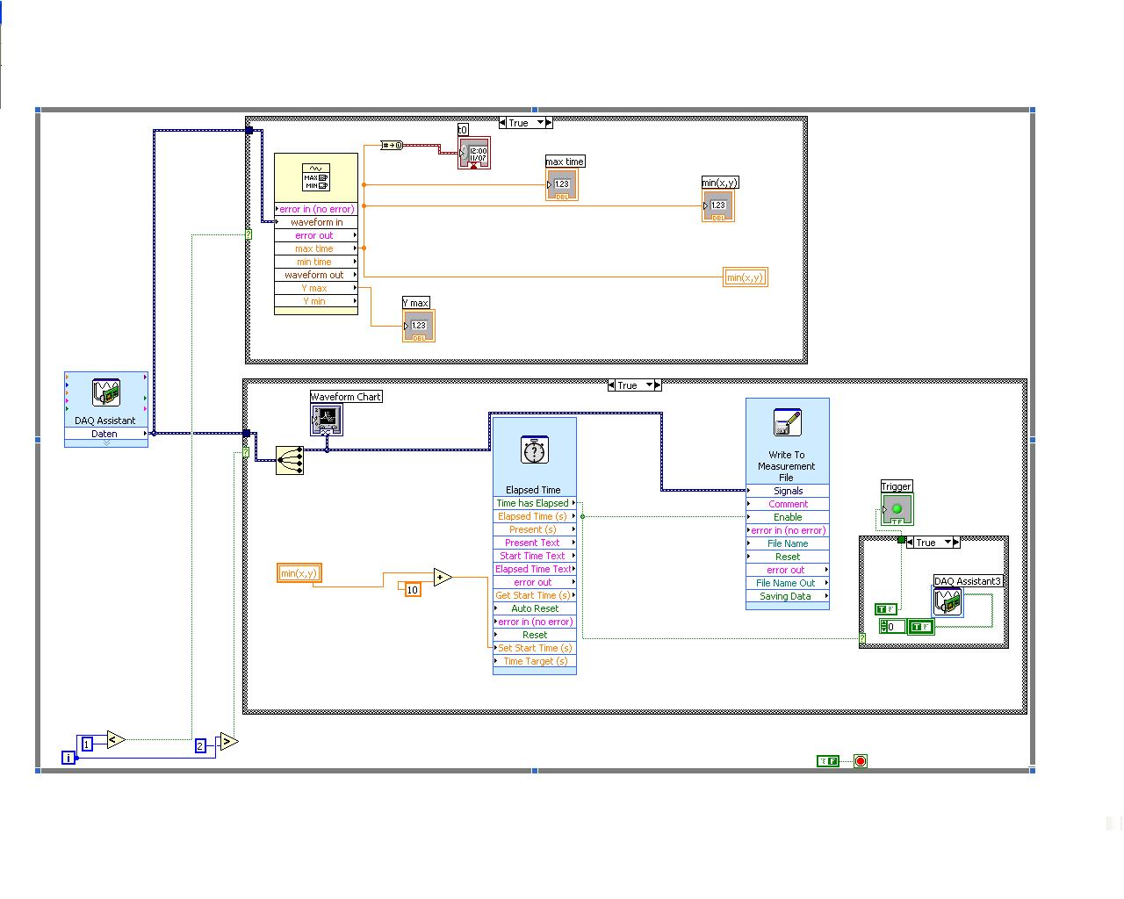1124x899 pixels.
Task: Click the 0 constant in the innermost case structure
Action: point(891,627)
